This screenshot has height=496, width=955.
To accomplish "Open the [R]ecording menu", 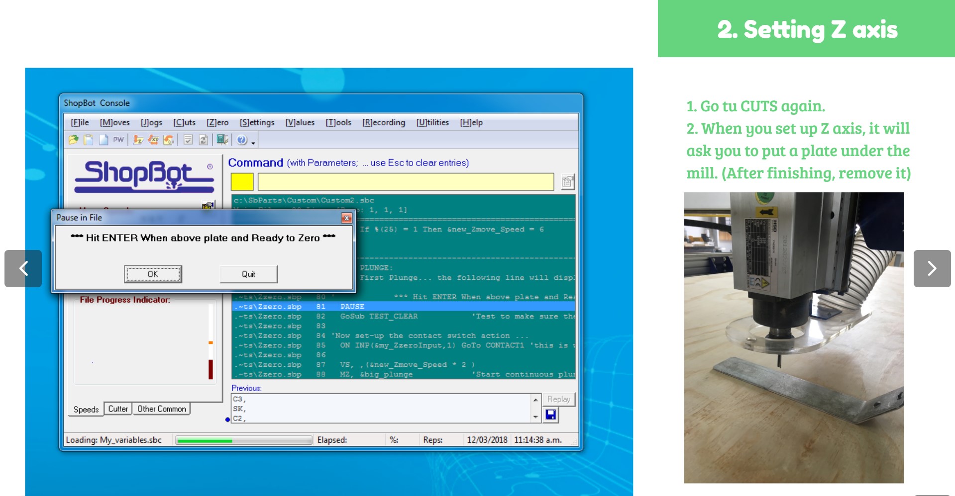I will tap(383, 122).
